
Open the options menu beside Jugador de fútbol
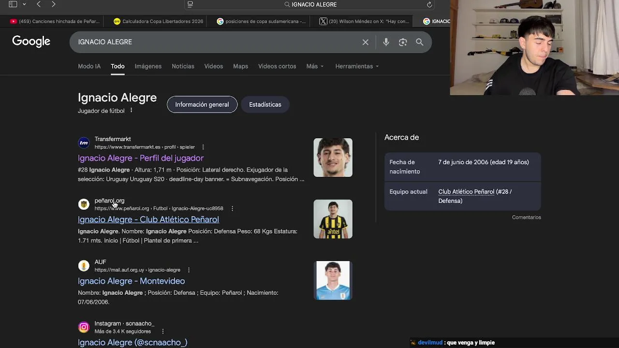tap(131, 111)
